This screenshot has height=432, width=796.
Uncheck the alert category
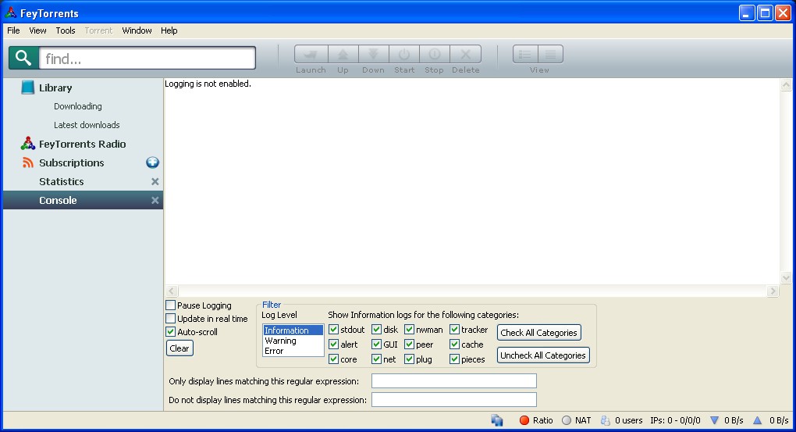(333, 344)
